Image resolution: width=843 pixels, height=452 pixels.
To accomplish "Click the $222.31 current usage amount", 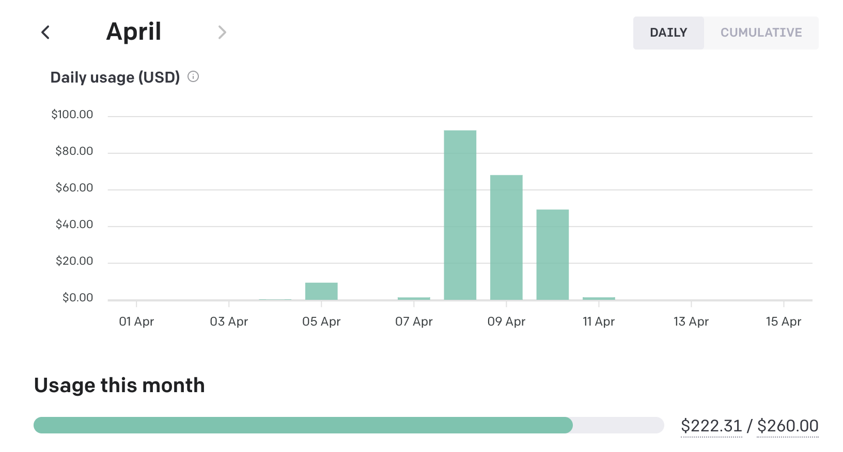I will coord(711,426).
